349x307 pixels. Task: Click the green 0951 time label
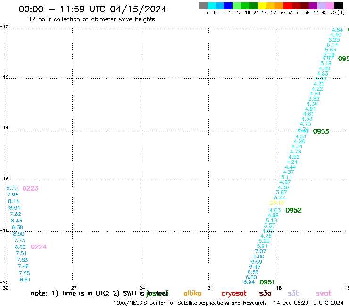tap(267, 282)
